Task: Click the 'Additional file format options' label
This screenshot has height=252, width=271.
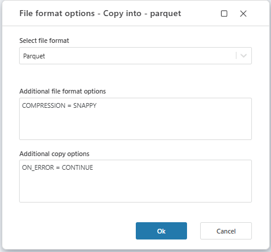Action: (63, 91)
